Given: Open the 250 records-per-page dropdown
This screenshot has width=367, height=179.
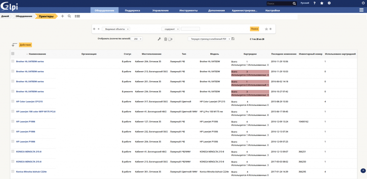Looking at the screenshot, I should pyautogui.click(x=137, y=39).
